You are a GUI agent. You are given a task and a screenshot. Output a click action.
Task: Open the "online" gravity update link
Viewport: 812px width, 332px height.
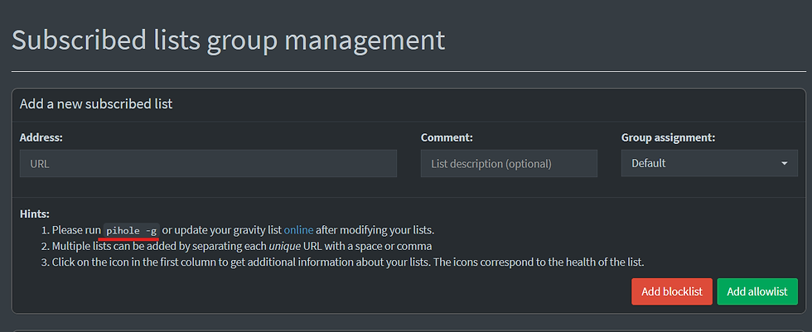298,229
